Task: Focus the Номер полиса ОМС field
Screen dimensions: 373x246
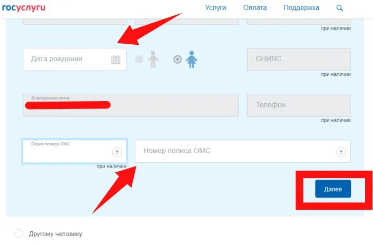Action: tap(243, 151)
